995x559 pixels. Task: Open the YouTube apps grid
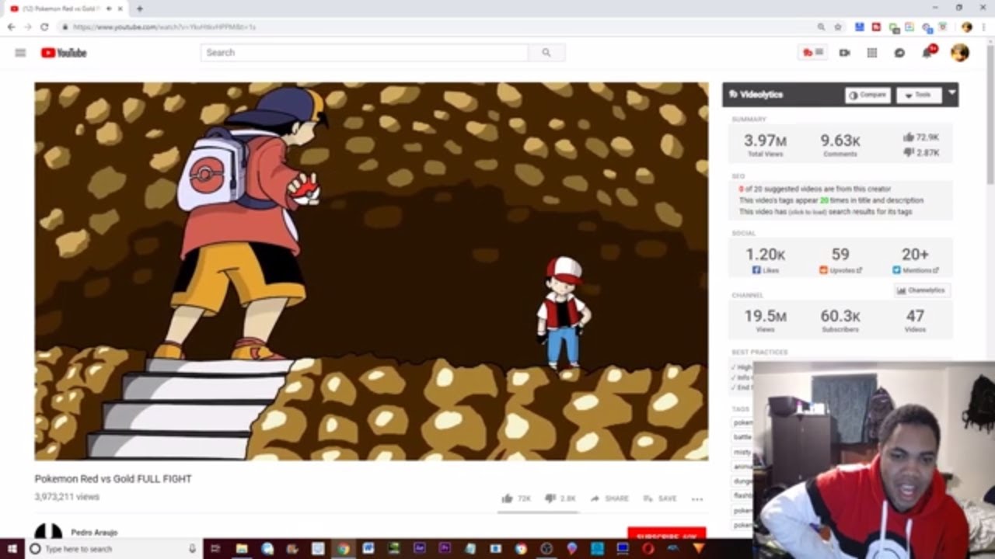click(x=872, y=53)
